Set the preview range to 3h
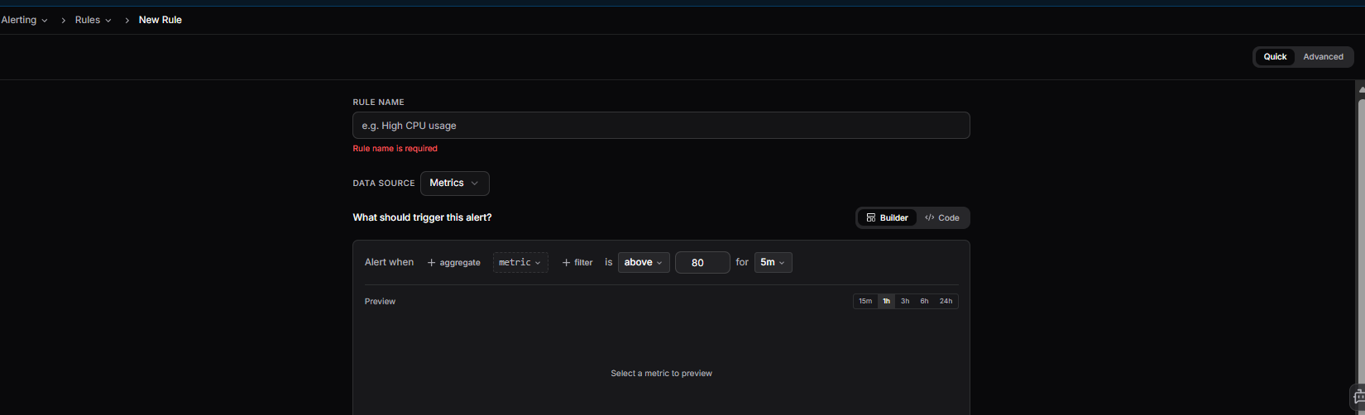 (905, 302)
